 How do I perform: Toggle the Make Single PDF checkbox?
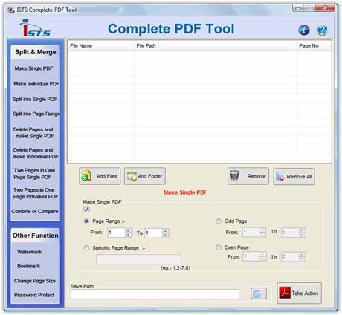click(86, 210)
